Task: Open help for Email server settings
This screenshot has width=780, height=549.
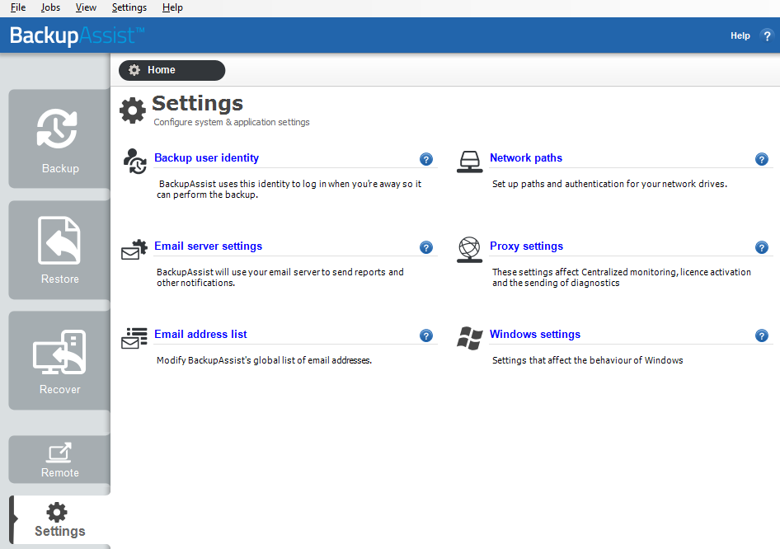Action: (425, 247)
